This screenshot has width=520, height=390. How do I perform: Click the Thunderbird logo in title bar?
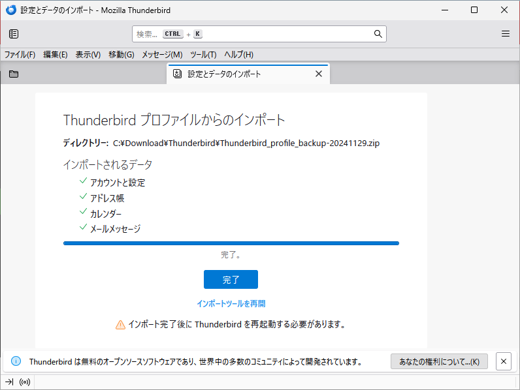(x=11, y=10)
